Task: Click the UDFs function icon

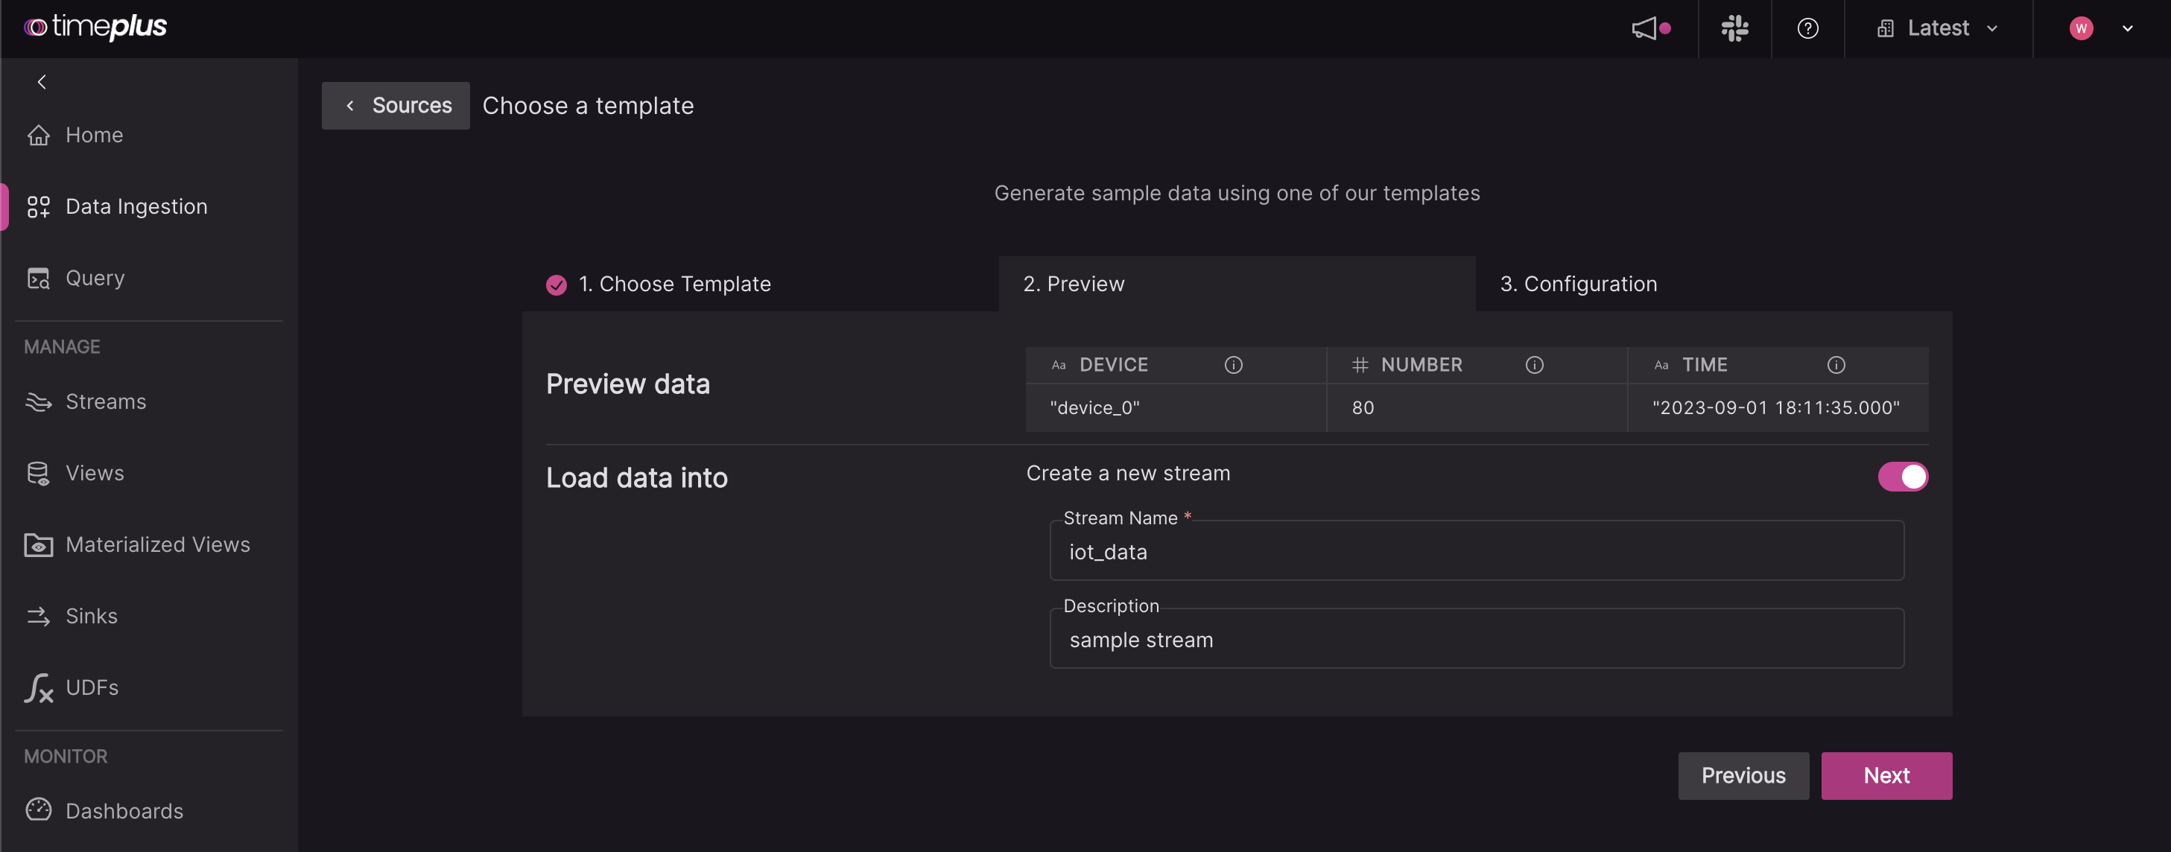Action: click(x=39, y=687)
